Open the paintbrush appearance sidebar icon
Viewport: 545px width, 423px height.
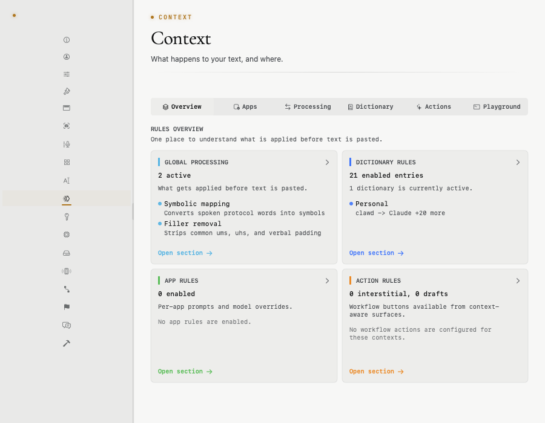pyautogui.click(x=67, y=91)
